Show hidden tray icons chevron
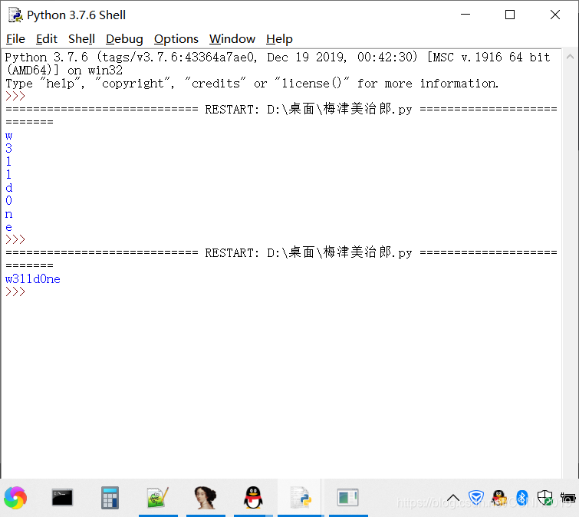This screenshot has width=579, height=517. click(453, 498)
